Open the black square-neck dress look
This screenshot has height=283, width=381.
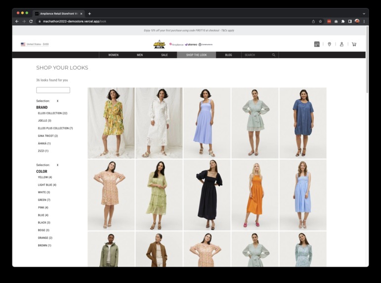(x=207, y=195)
